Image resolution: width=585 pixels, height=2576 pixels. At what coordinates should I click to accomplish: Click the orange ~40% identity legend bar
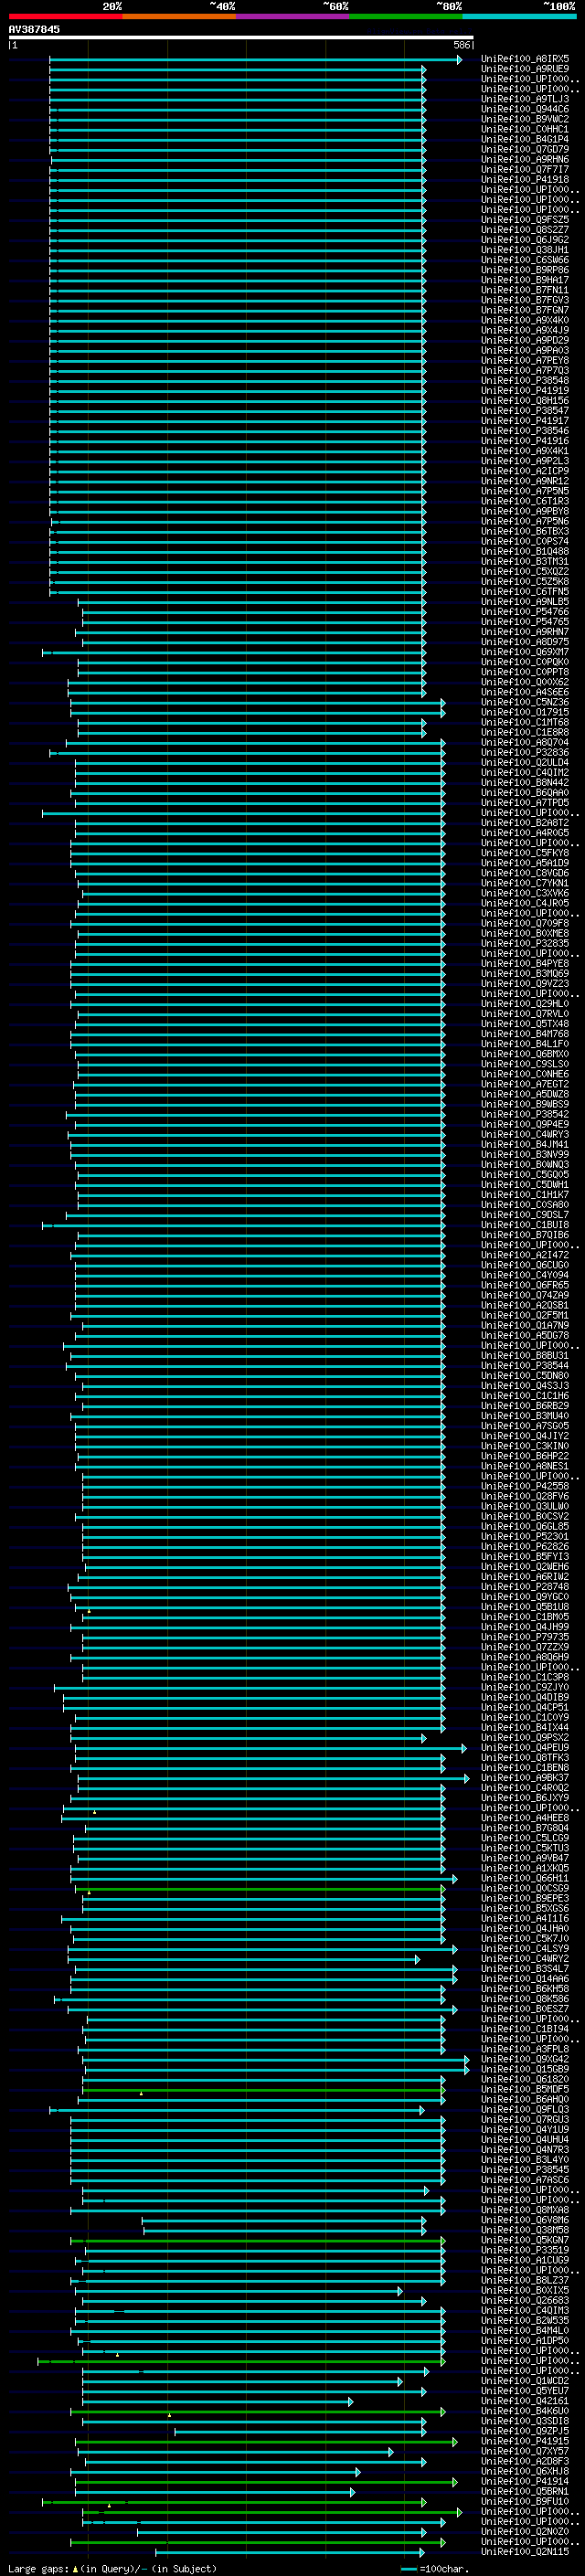[179, 16]
